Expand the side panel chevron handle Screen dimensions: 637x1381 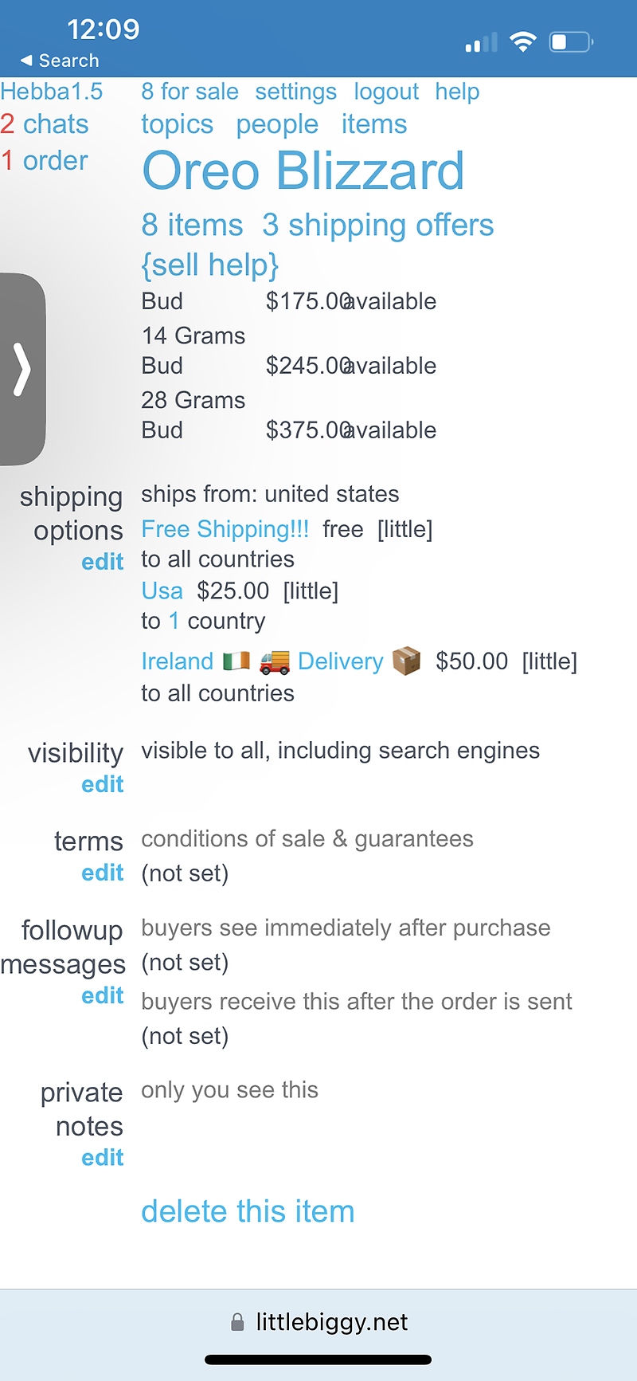pos(22,369)
